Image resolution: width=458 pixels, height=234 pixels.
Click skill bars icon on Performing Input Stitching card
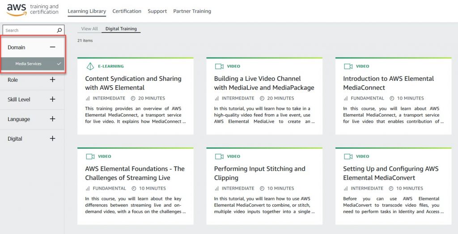click(217, 188)
